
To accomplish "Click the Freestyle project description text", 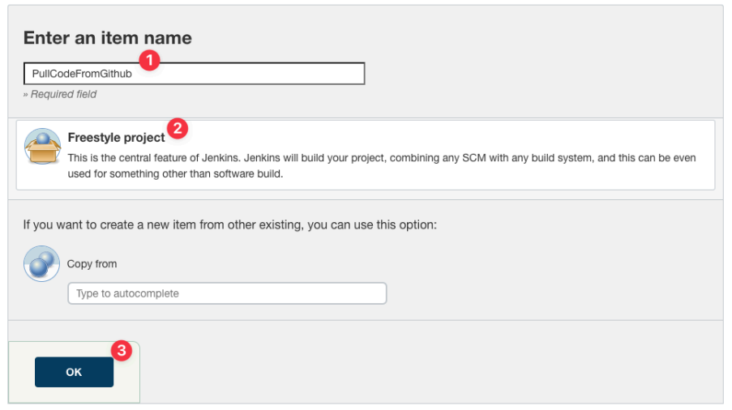I will point(382,165).
